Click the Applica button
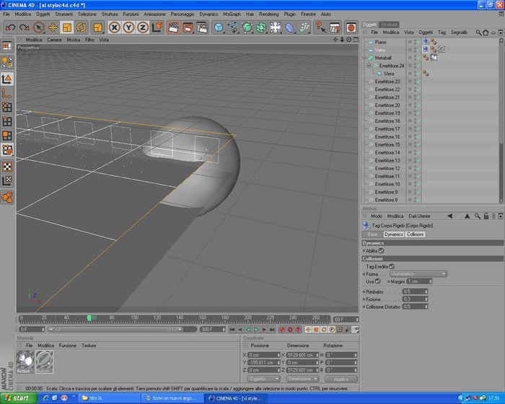This screenshot has height=404, width=505. (341, 379)
